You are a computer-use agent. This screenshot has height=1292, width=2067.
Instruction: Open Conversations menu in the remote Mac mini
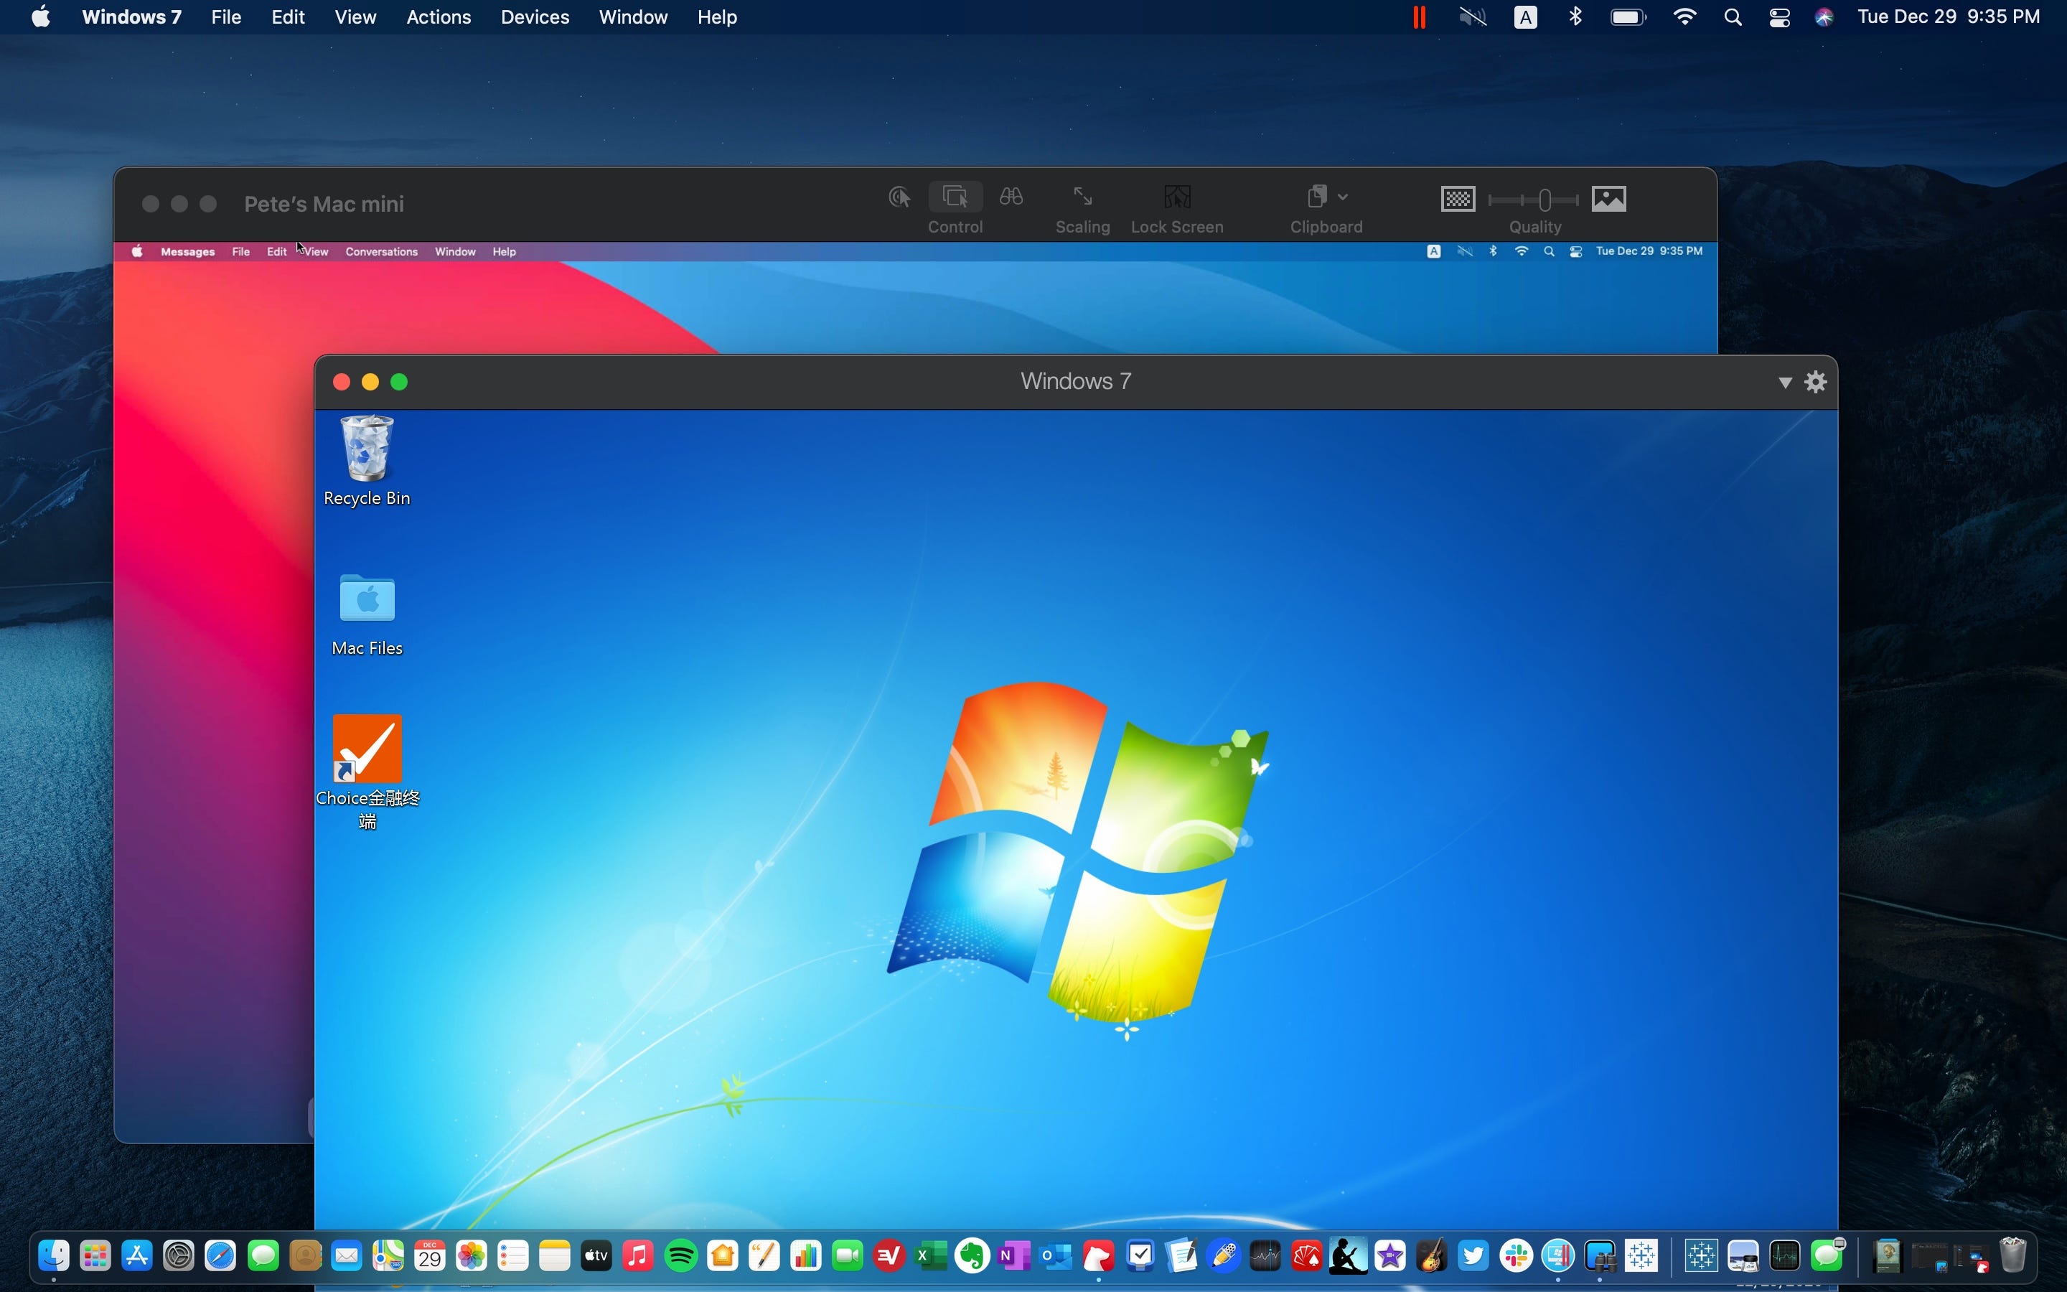point(381,252)
